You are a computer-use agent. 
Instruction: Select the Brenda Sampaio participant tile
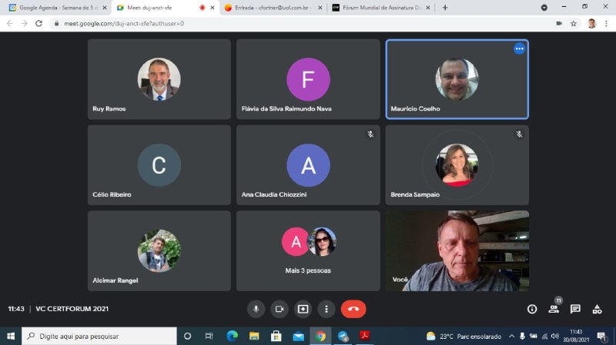(x=457, y=165)
